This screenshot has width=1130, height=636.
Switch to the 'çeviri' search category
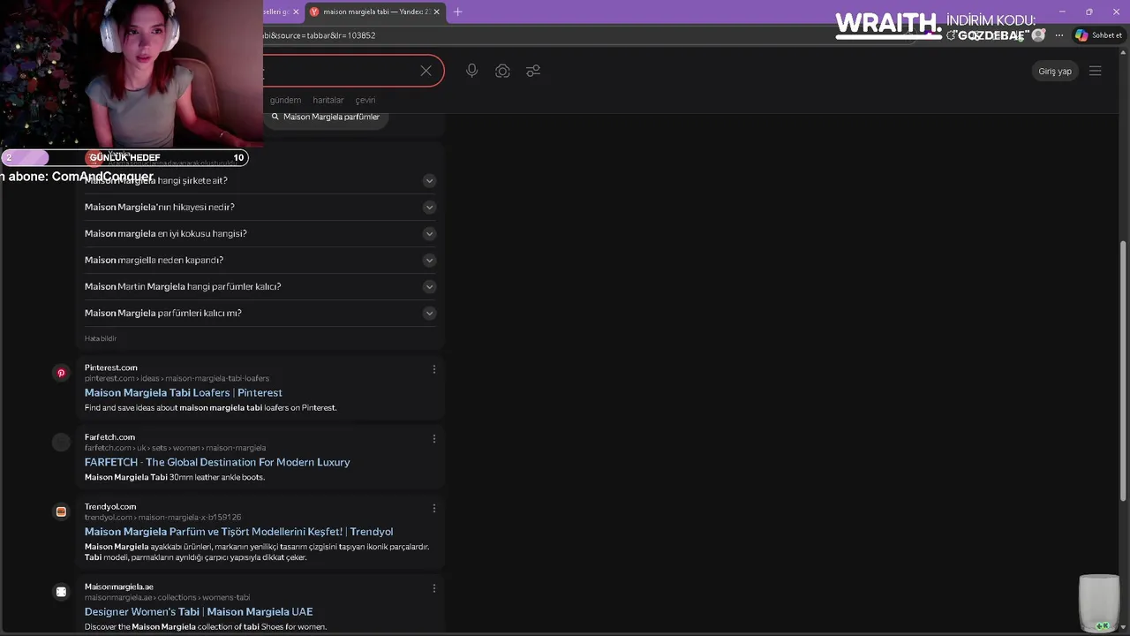(365, 100)
